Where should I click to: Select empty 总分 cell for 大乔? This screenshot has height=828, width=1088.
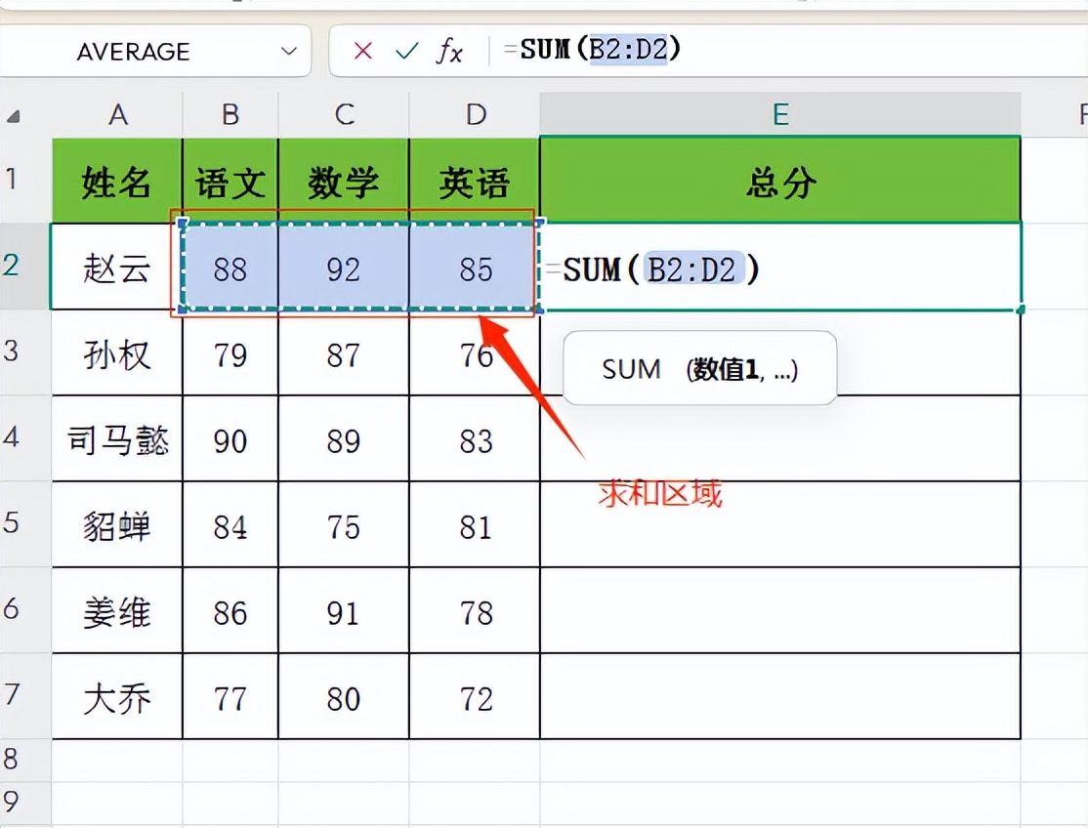780,697
